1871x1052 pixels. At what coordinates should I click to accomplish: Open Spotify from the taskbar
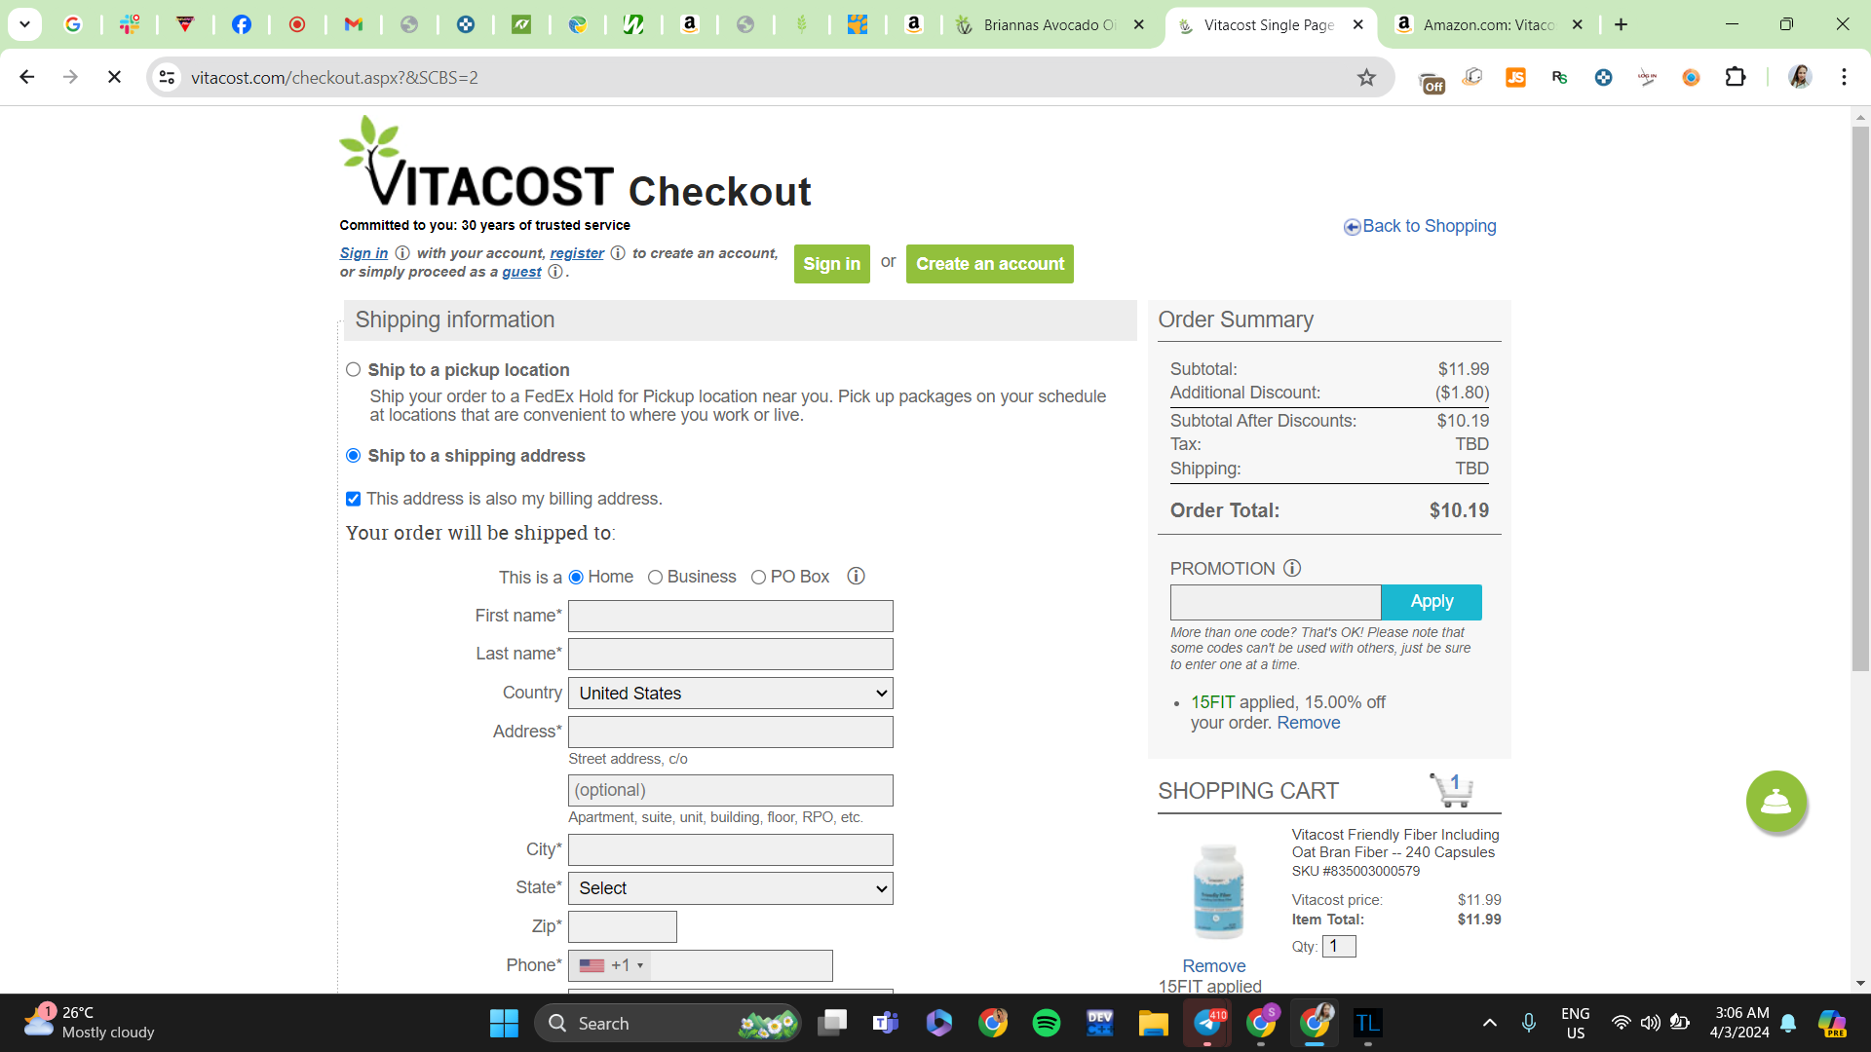click(x=1047, y=1023)
